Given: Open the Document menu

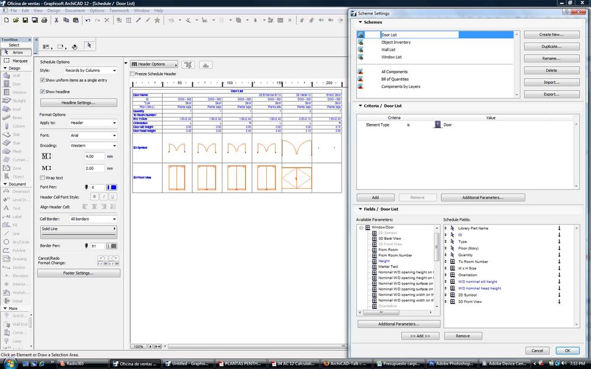Looking at the screenshot, I should tap(75, 11).
